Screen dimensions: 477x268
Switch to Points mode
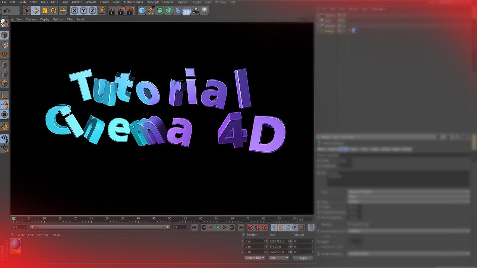[x=4, y=64]
